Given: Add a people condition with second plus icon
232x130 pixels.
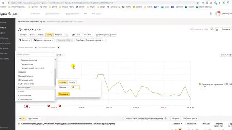Looking at the screenshot, I should 58,48.
